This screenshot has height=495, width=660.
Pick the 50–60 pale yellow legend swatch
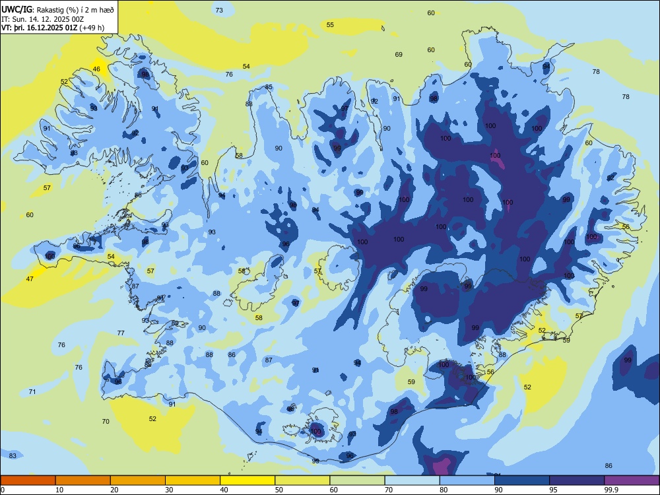(302, 480)
